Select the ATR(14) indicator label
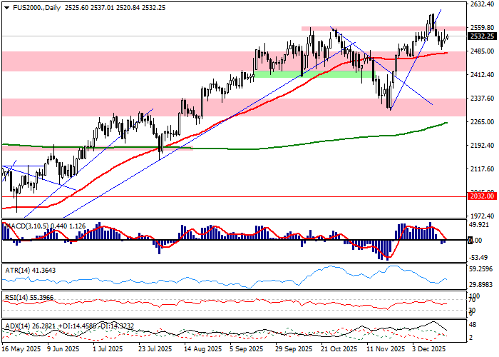Image resolution: width=499 pixels, height=357 pixels. coord(26,269)
